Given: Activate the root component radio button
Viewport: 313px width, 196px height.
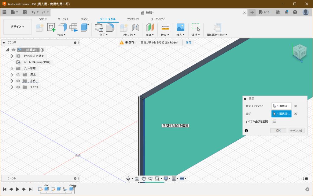Looking at the screenshot, I should (x=42, y=50).
